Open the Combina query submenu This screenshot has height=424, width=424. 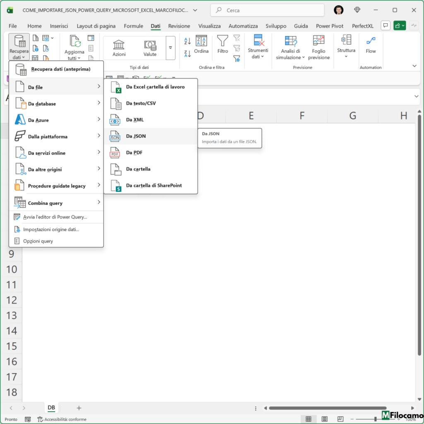[x=56, y=203]
